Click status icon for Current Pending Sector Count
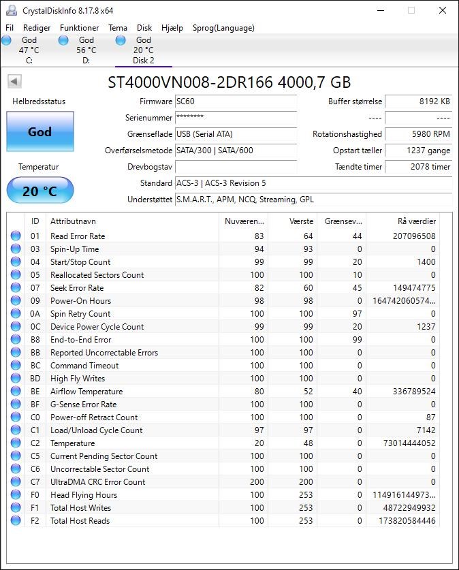The height and width of the screenshot is (570, 459). 16,456
